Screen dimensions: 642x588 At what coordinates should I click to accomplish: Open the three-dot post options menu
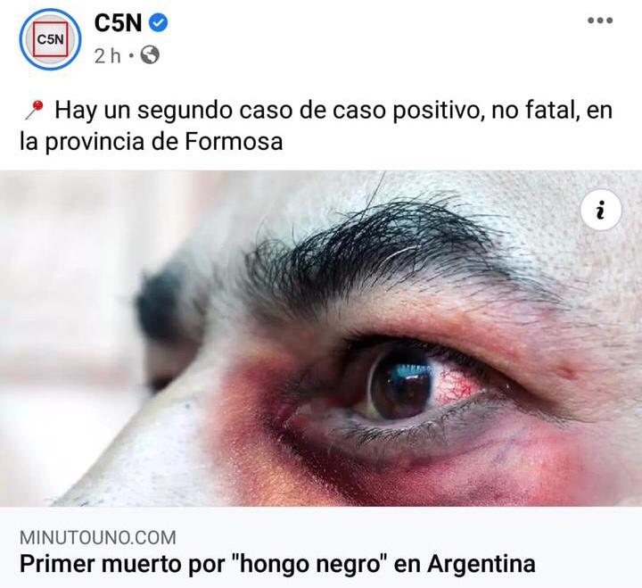click(x=600, y=21)
